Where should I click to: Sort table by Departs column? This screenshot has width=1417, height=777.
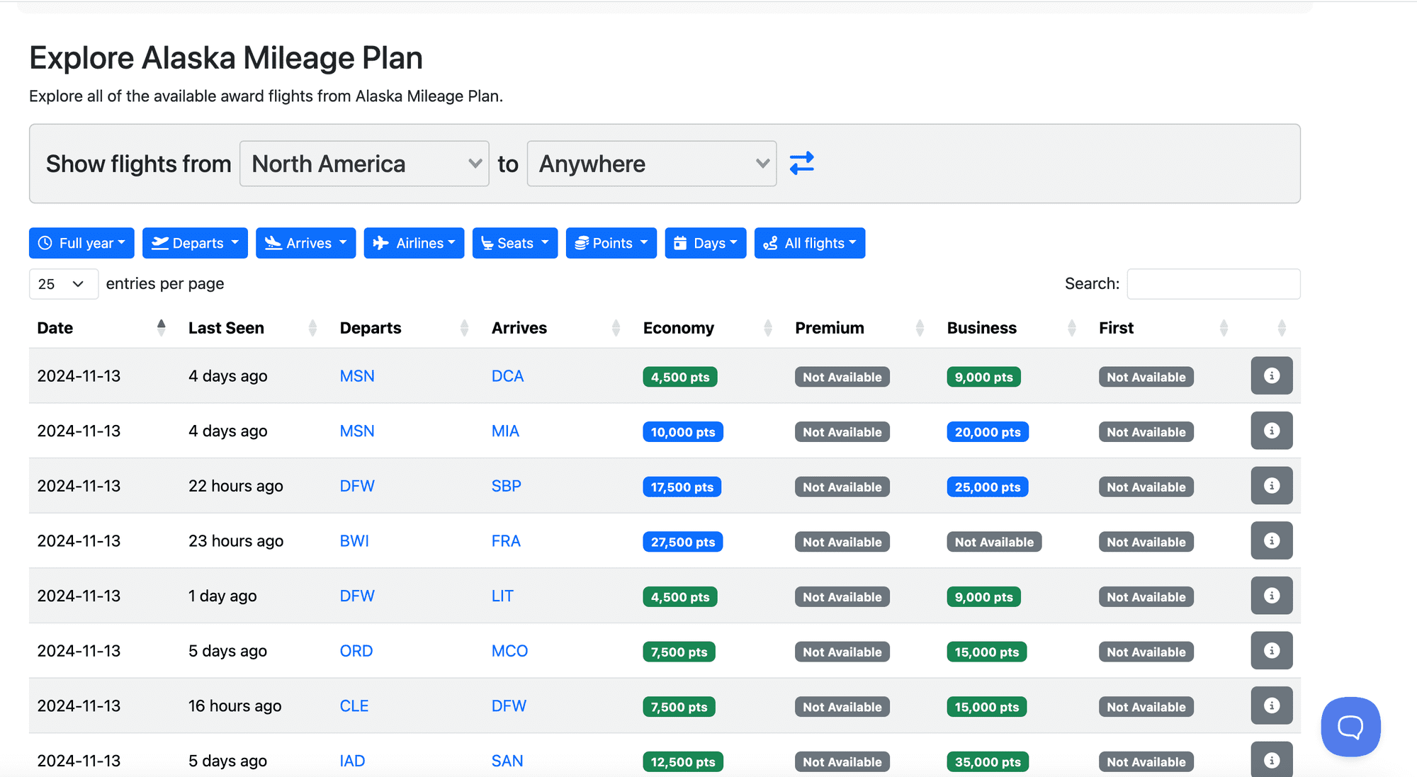[x=464, y=327]
